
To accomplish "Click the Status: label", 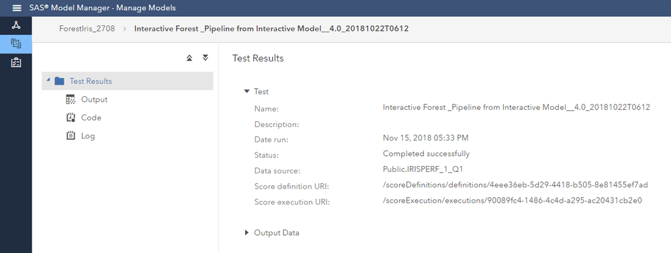I will (267, 155).
